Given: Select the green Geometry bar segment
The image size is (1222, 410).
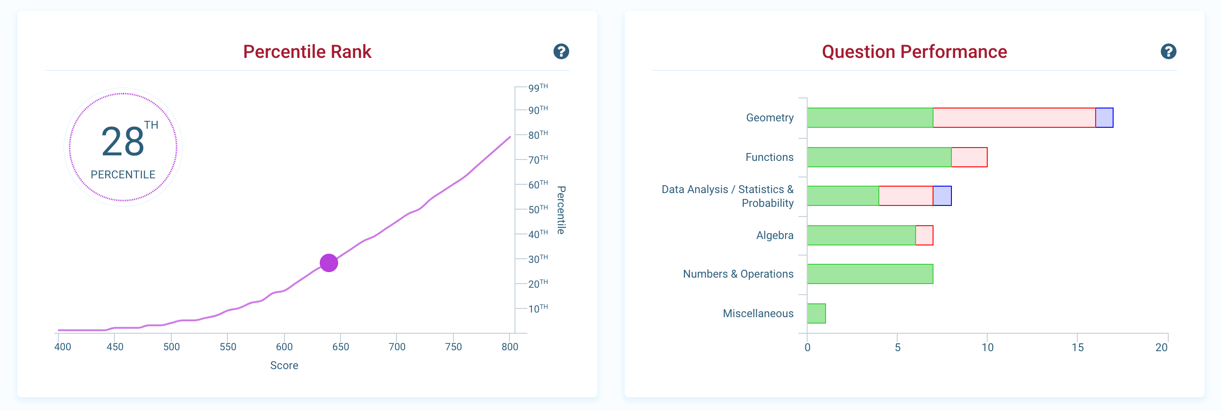Looking at the screenshot, I should pyautogui.click(x=870, y=118).
